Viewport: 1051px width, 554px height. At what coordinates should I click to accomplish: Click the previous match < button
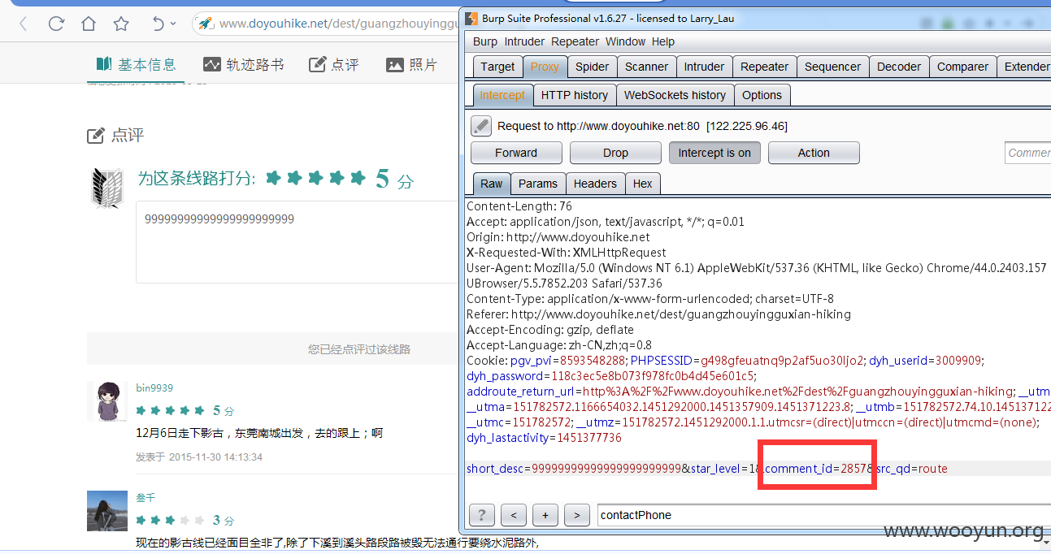pos(513,514)
